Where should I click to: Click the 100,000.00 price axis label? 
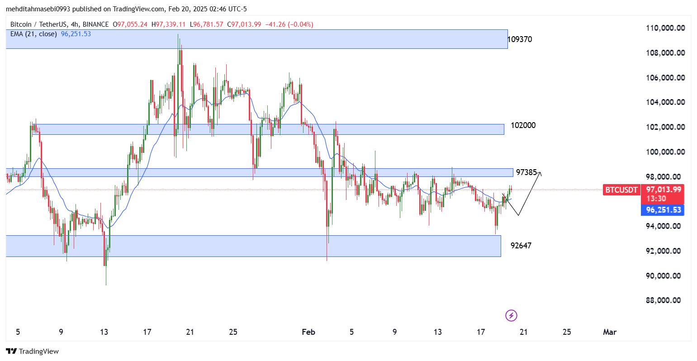click(665, 152)
